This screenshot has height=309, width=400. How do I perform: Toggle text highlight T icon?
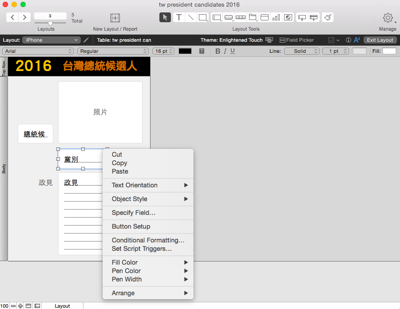coord(202,51)
